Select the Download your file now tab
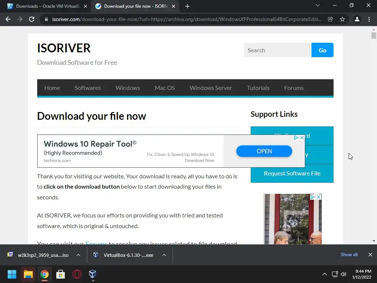377x283 pixels. pos(136,6)
